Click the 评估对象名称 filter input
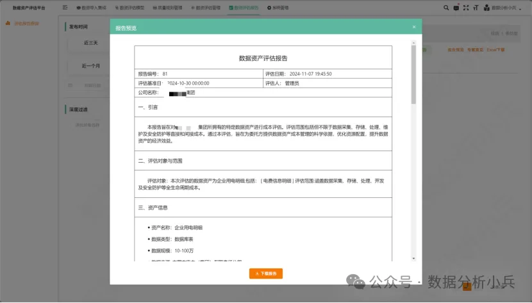The width and height of the screenshot is (532, 303). pos(90,125)
